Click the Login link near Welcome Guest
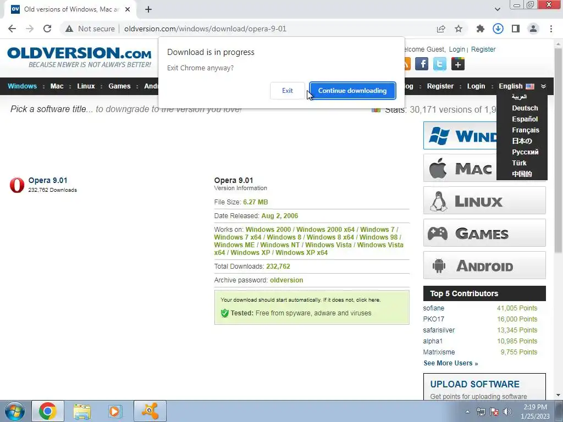 (x=457, y=49)
